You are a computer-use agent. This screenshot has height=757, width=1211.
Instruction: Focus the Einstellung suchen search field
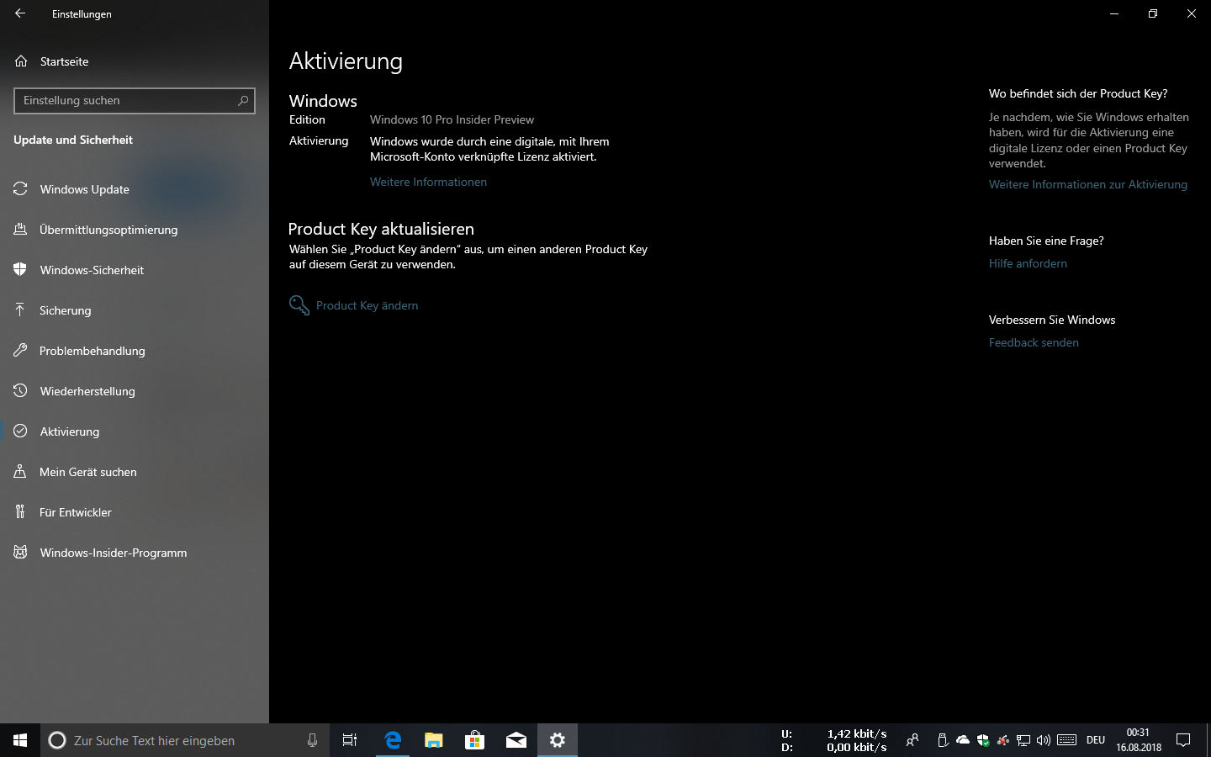[135, 101]
